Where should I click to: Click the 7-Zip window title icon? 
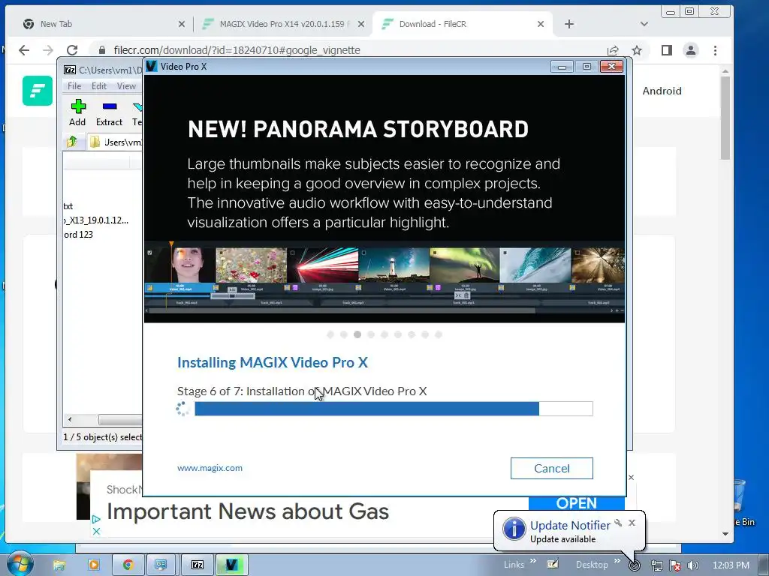coord(70,70)
